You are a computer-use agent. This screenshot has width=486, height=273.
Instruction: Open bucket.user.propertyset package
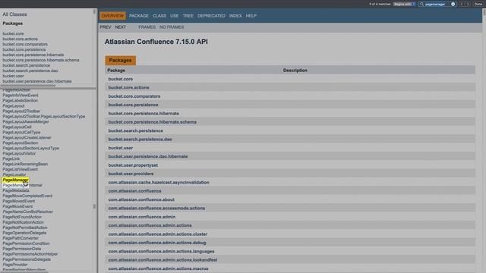pos(133,165)
